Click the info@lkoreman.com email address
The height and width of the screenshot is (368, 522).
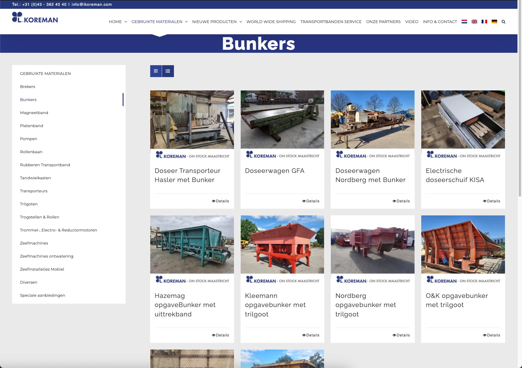[92, 5]
